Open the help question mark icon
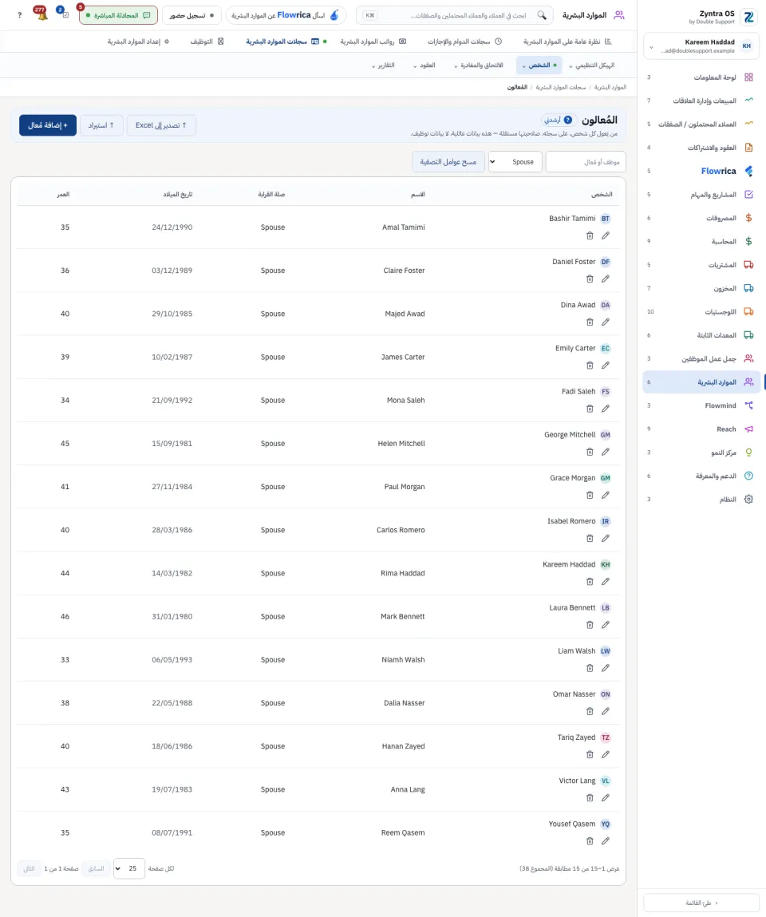This screenshot has width=766, height=917. click(x=19, y=15)
